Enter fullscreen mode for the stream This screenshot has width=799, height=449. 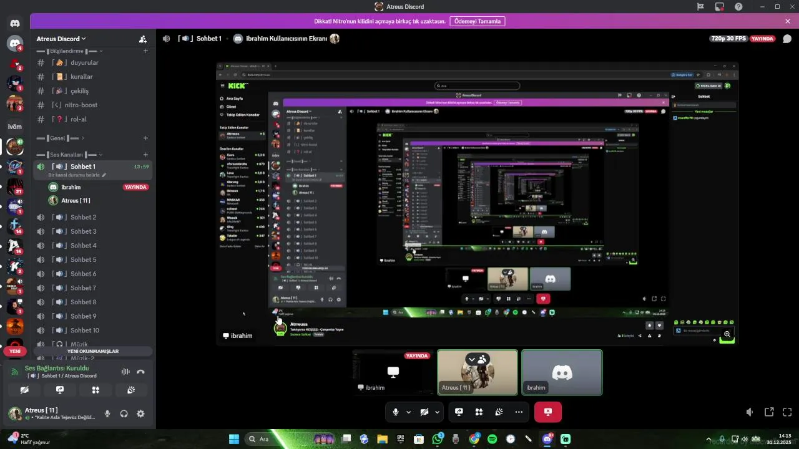point(787,412)
